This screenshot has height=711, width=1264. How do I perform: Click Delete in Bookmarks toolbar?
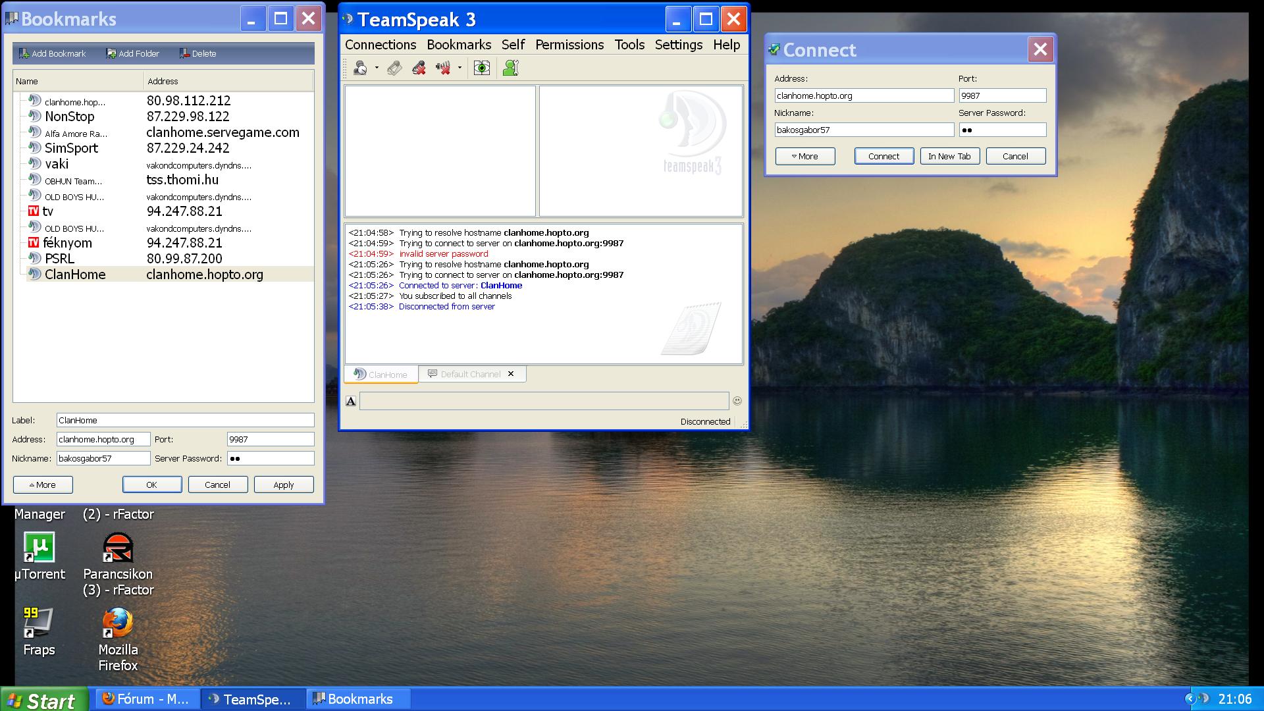point(197,53)
